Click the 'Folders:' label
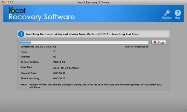The image size is (187, 112). coord(25,57)
